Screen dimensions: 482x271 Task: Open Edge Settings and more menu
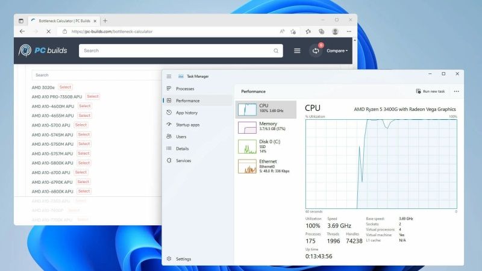coord(349,31)
